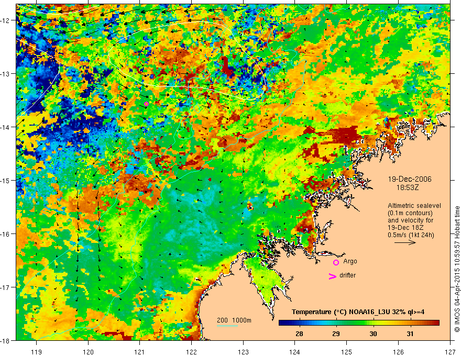Click the color bar value 28
Screen dimensions: 461x356
(299, 334)
